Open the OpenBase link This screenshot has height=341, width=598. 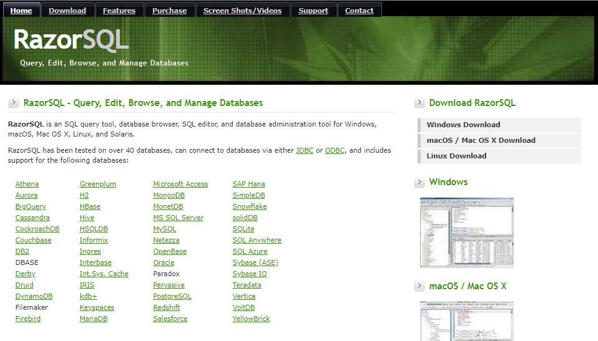[x=170, y=251]
